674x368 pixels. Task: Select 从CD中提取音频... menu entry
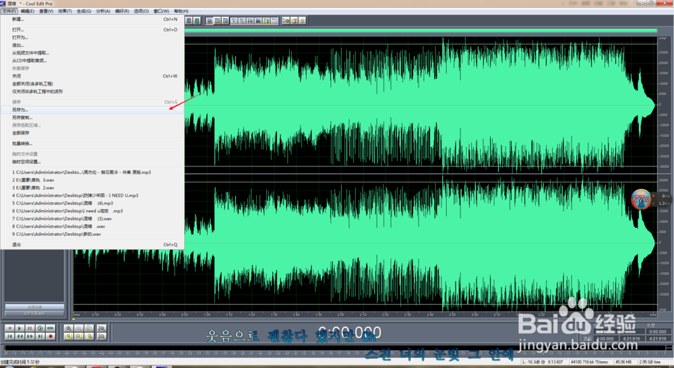point(92,61)
